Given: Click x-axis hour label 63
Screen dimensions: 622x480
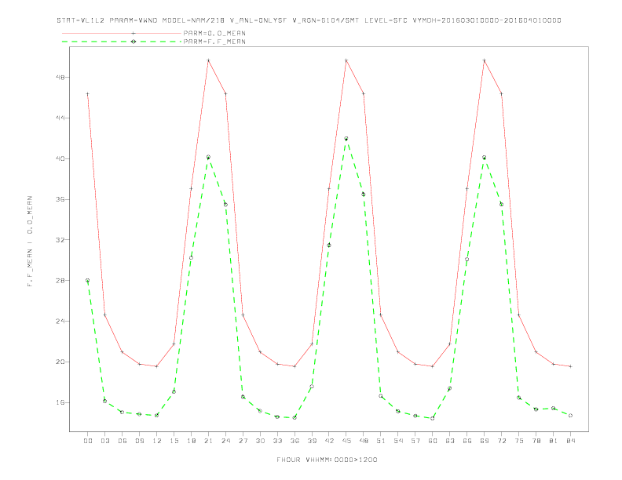Looking at the screenshot, I should 450,441.
